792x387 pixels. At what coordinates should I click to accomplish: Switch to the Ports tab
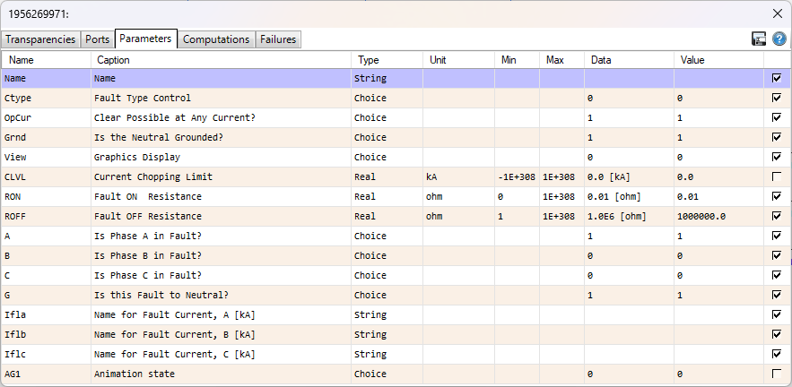pyautogui.click(x=98, y=39)
